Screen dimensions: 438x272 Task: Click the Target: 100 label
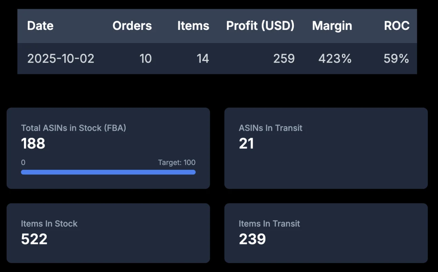tap(177, 163)
